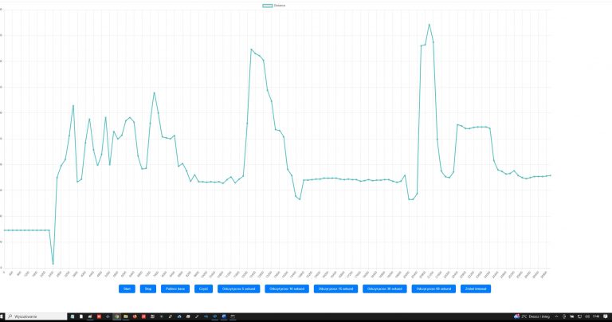Toggle the Distance dataset legend swatch
Viewport: 612px width, 322px height.
(269, 5)
